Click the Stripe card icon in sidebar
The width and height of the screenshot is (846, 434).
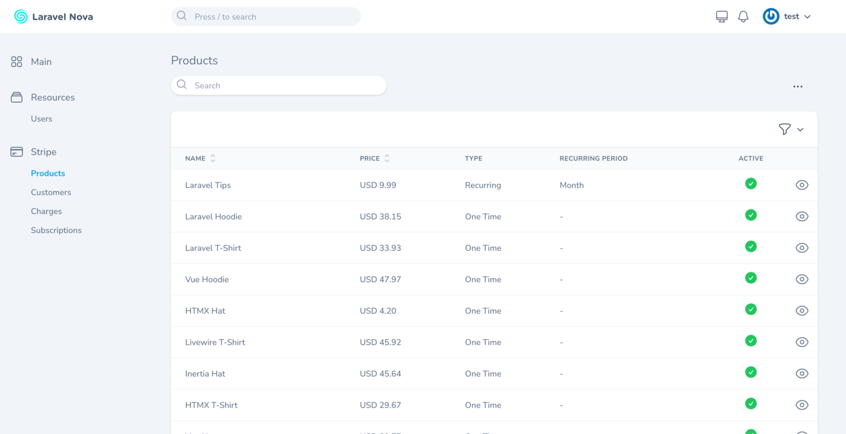tap(17, 152)
